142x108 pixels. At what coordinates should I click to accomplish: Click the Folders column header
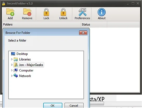click(41, 24)
